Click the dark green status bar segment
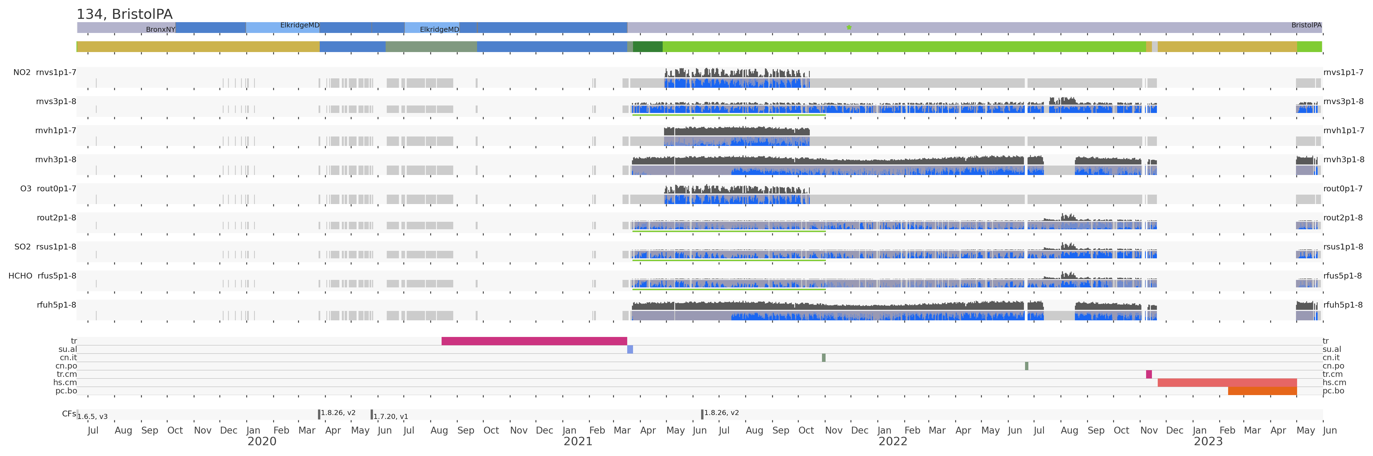The height and width of the screenshot is (456, 1373). pyautogui.click(x=648, y=47)
